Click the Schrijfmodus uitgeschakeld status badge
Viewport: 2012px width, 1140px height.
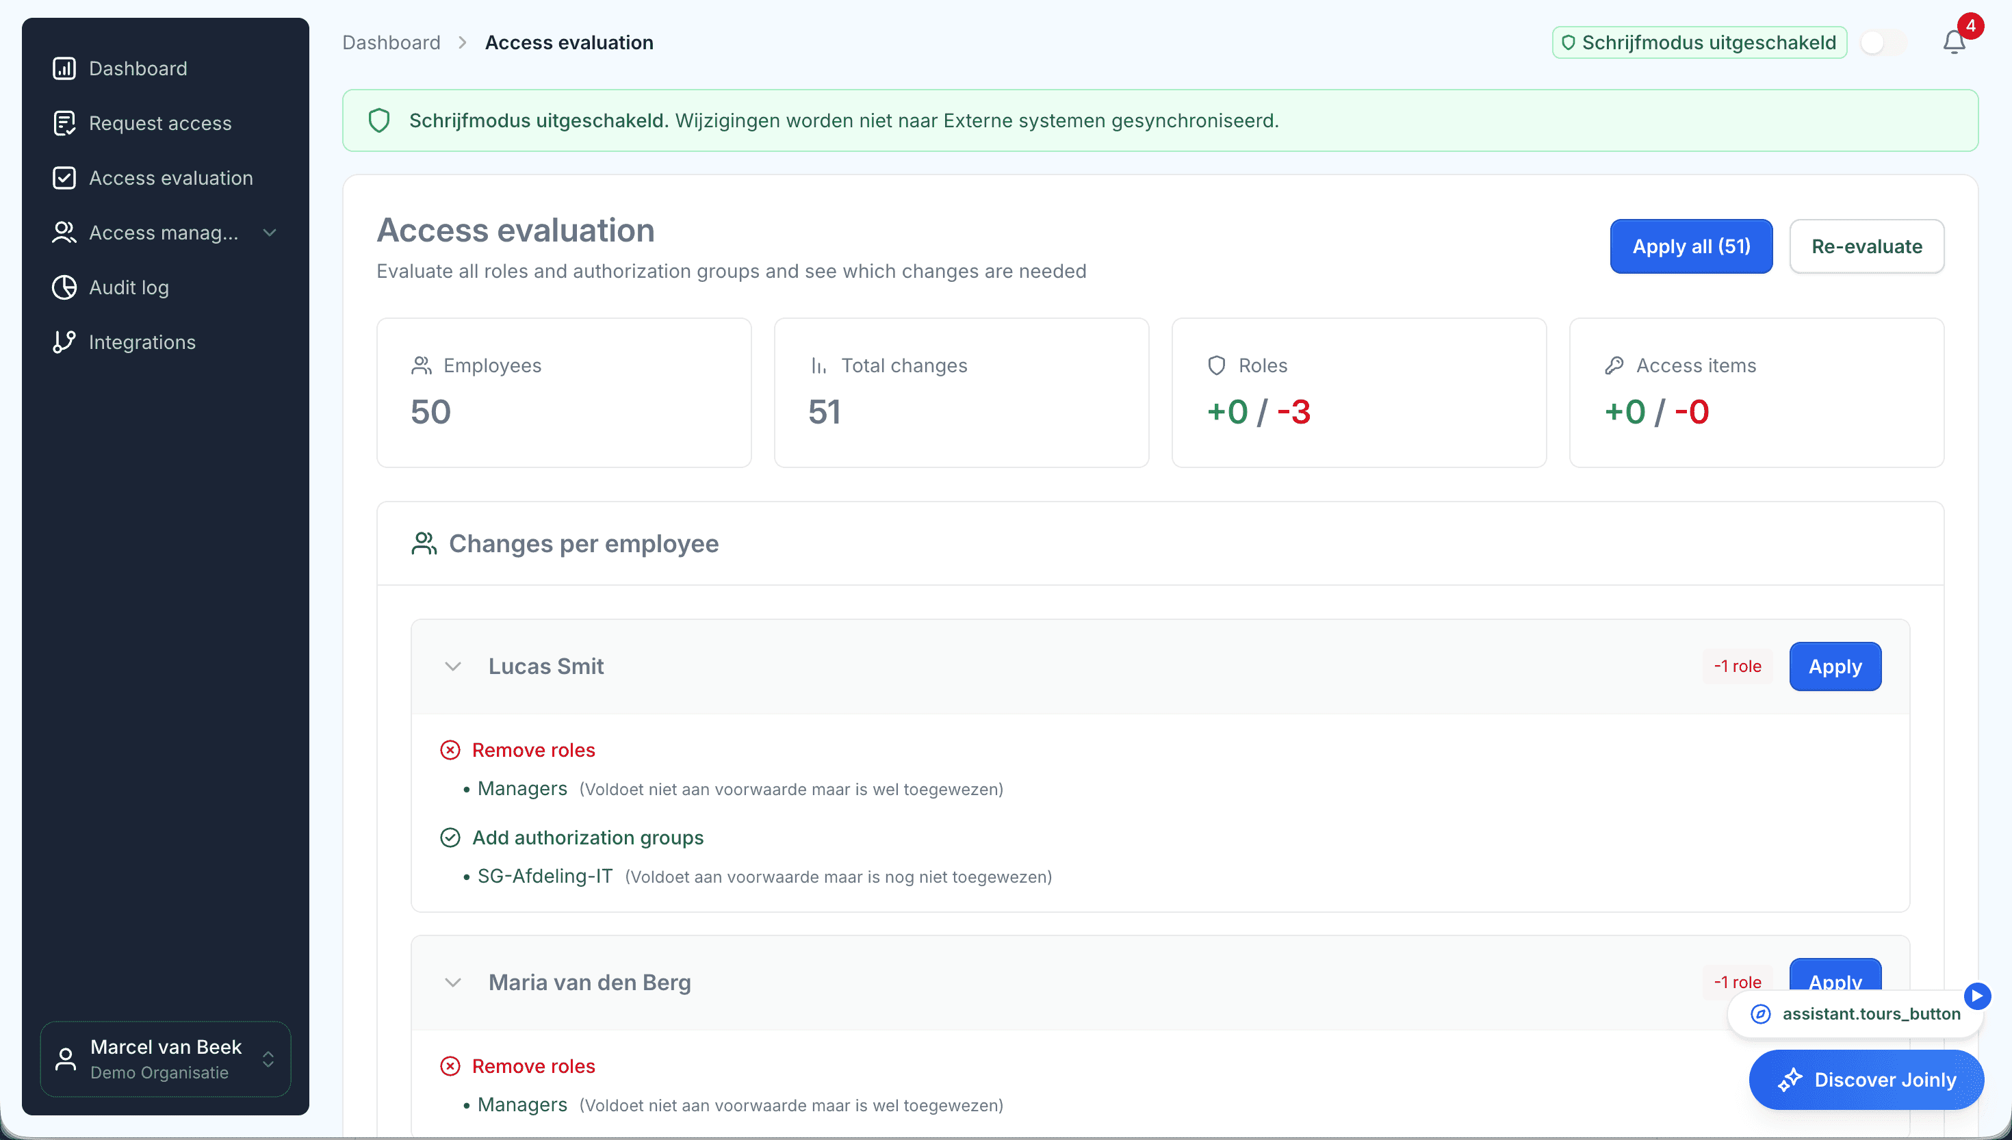1700,43
